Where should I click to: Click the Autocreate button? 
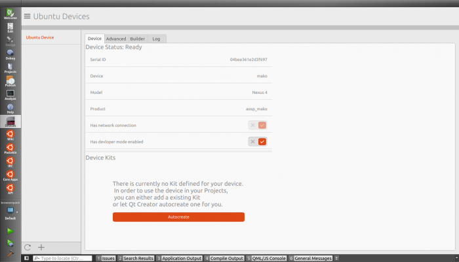tap(178, 217)
